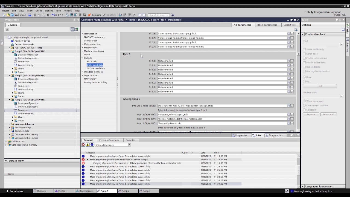Click the Download to device icon
This screenshot has height=197, width=350.
tap(71, 15)
